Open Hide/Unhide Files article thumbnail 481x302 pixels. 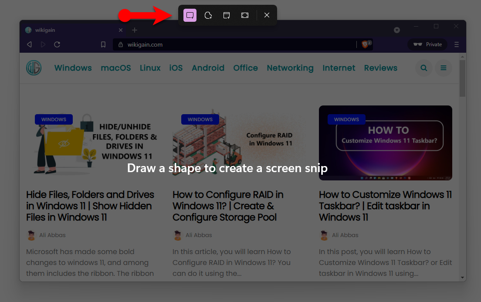(93, 143)
